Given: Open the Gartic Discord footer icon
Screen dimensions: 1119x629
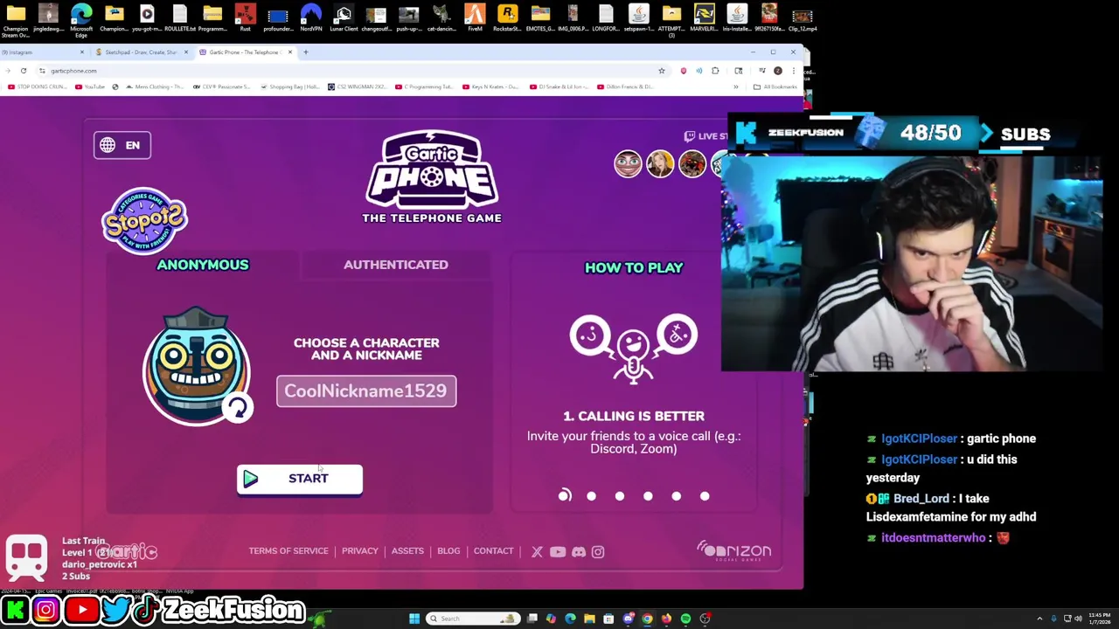Looking at the screenshot, I should pos(578,551).
